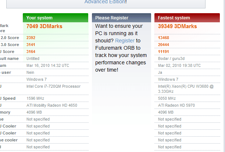Click the Bodar / guru3d result name

tap(172, 58)
